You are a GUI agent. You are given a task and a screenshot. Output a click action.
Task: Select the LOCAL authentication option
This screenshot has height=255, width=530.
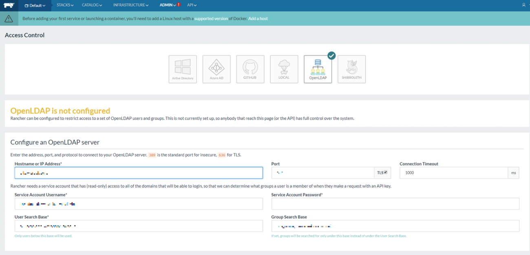coord(284,69)
